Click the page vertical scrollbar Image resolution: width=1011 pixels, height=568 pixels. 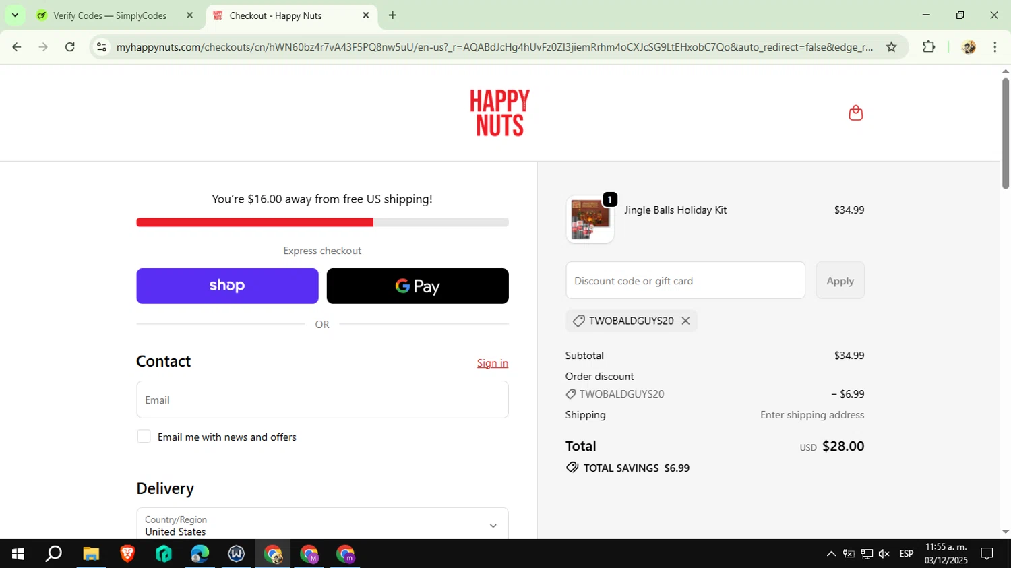coord(1005,135)
